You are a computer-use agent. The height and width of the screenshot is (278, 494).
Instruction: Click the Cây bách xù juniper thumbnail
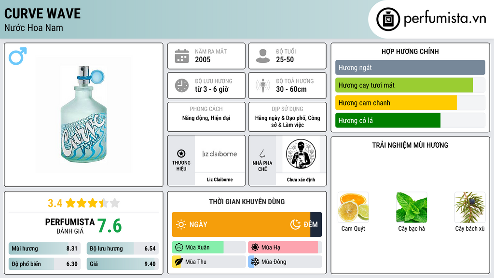[x=470, y=208]
